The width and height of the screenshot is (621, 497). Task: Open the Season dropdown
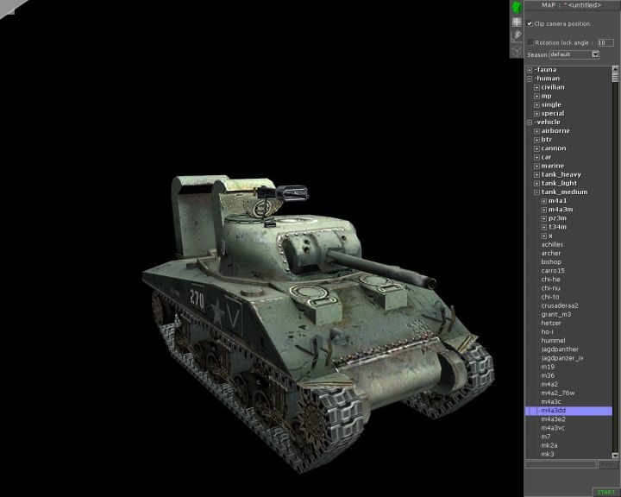coord(594,54)
